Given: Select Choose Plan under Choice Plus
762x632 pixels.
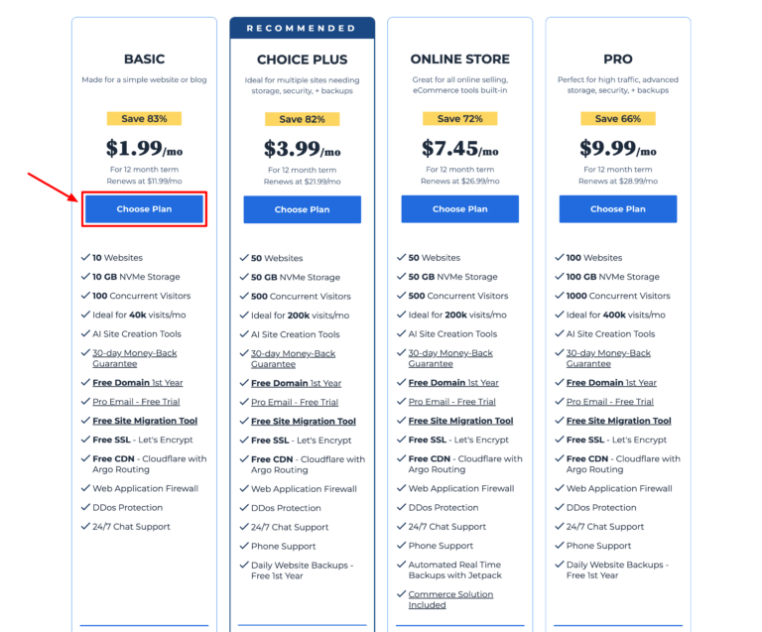Looking at the screenshot, I should (x=302, y=209).
